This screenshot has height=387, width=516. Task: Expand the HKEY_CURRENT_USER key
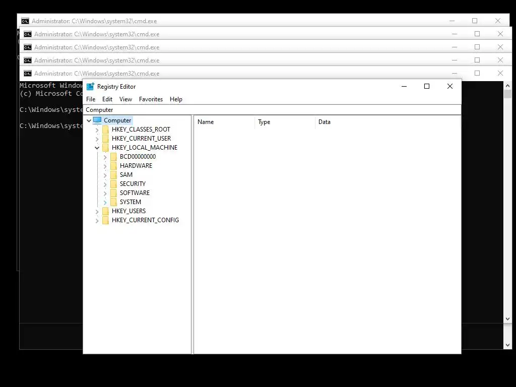pos(97,139)
